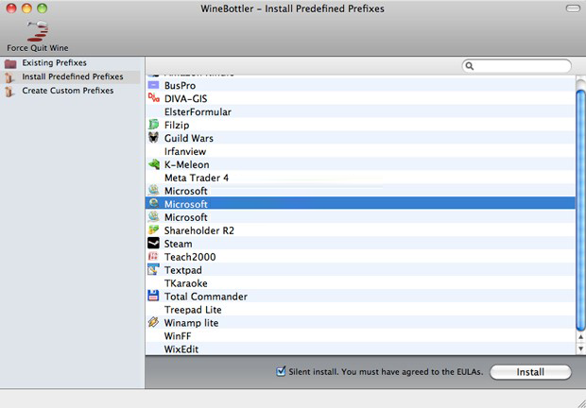The height and width of the screenshot is (408, 586).
Task: Switch to Create Custom Prefixes section
Action: 67,91
